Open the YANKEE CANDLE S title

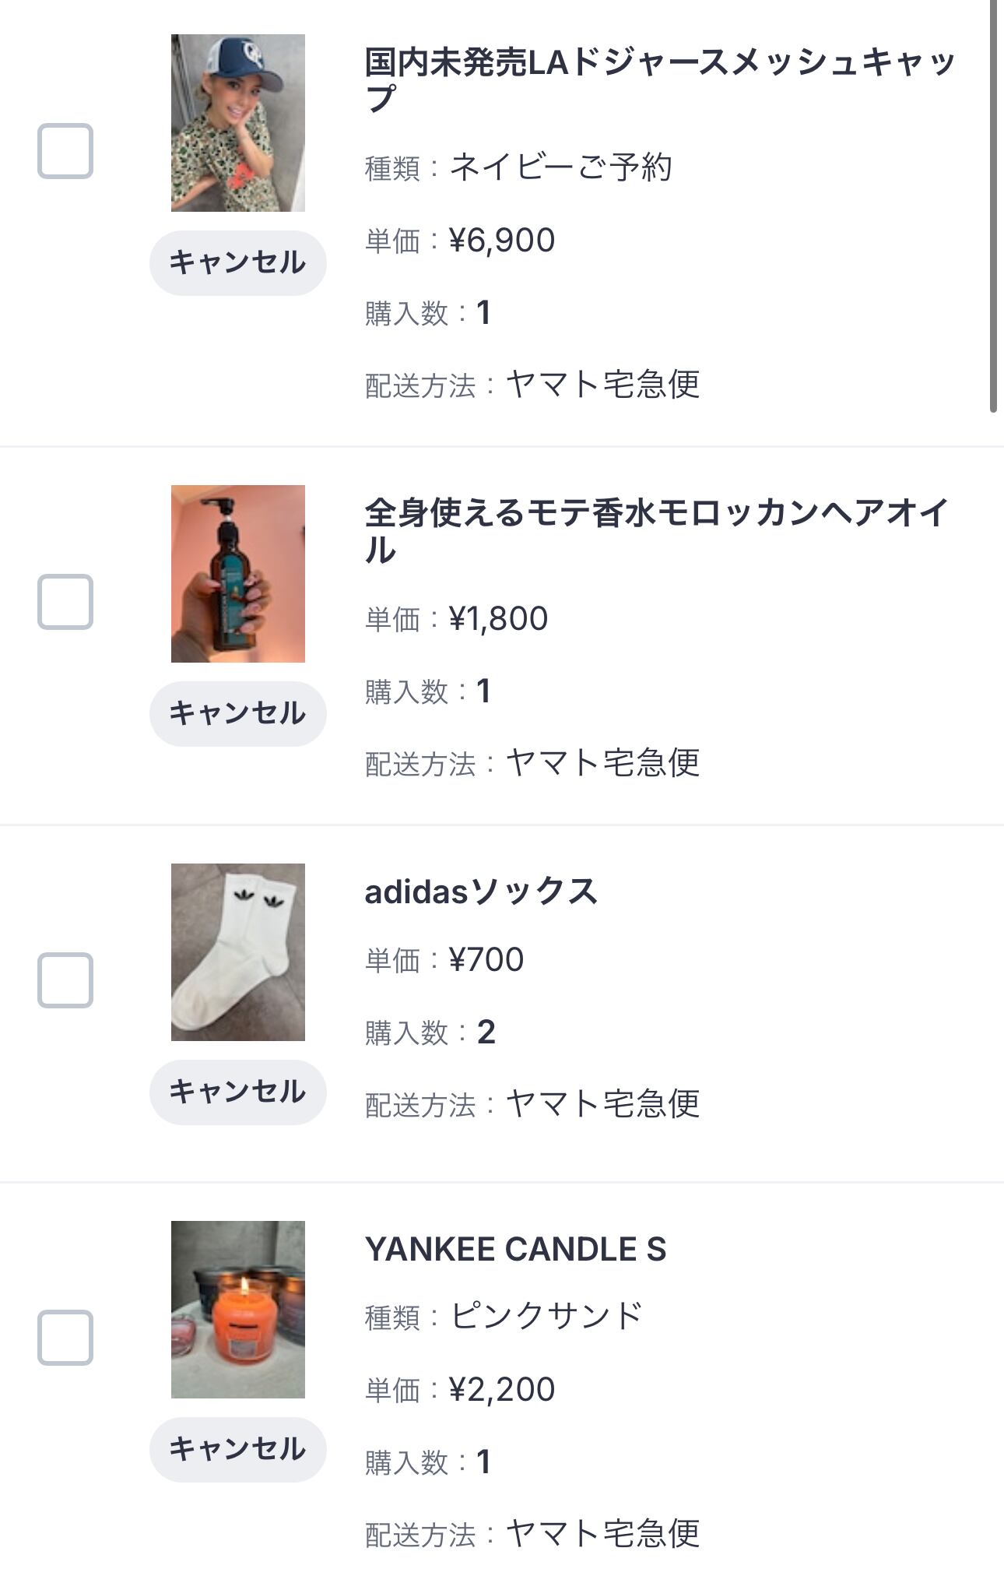tap(515, 1249)
